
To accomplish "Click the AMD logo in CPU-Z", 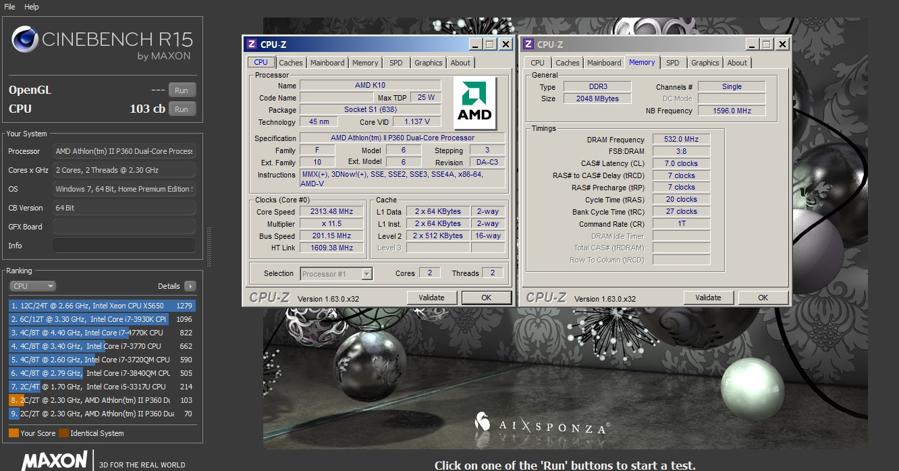I will 475,103.
